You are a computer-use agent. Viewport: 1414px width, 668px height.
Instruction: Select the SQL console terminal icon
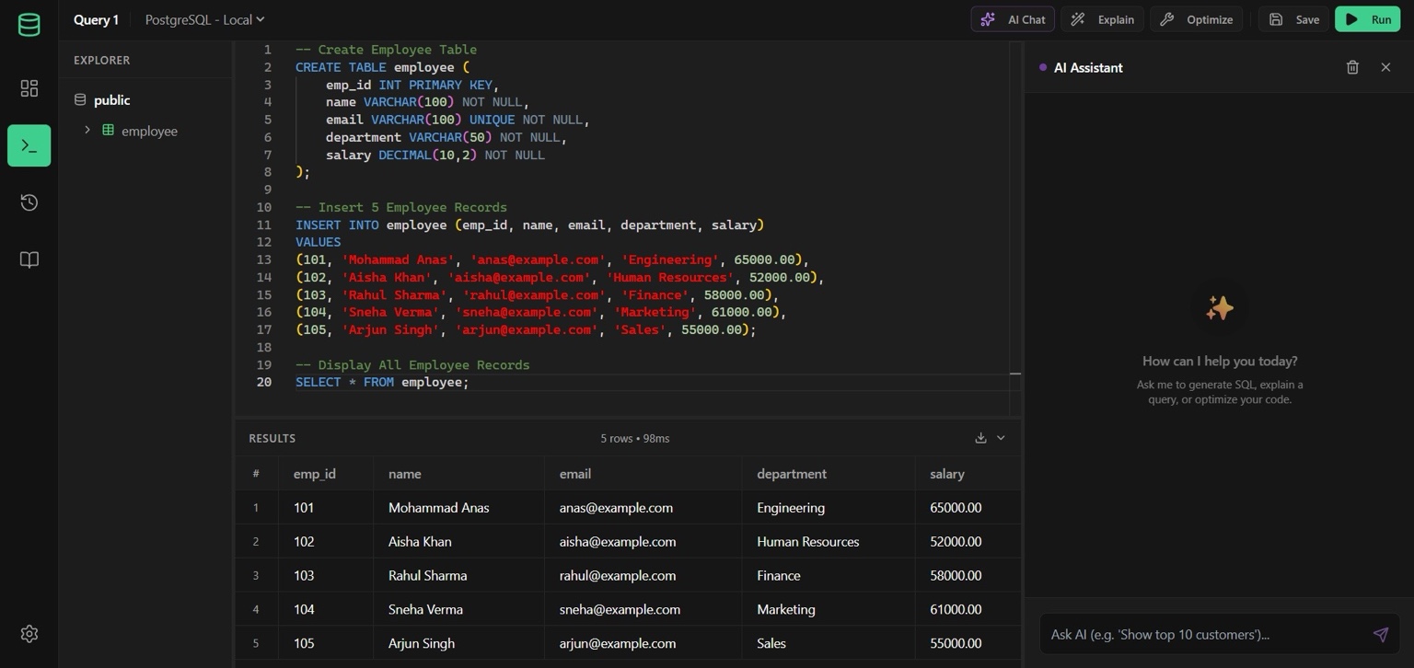click(29, 145)
